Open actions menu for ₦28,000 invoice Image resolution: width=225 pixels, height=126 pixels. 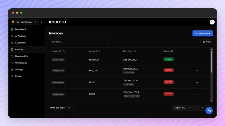pyautogui.click(x=197, y=60)
